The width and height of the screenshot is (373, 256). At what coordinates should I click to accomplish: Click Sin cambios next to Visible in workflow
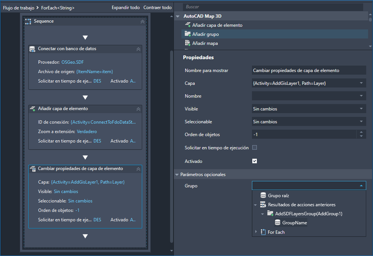click(x=66, y=192)
